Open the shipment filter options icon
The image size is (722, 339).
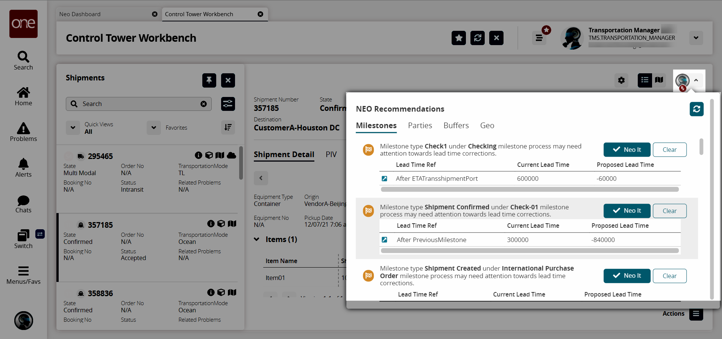click(x=228, y=104)
